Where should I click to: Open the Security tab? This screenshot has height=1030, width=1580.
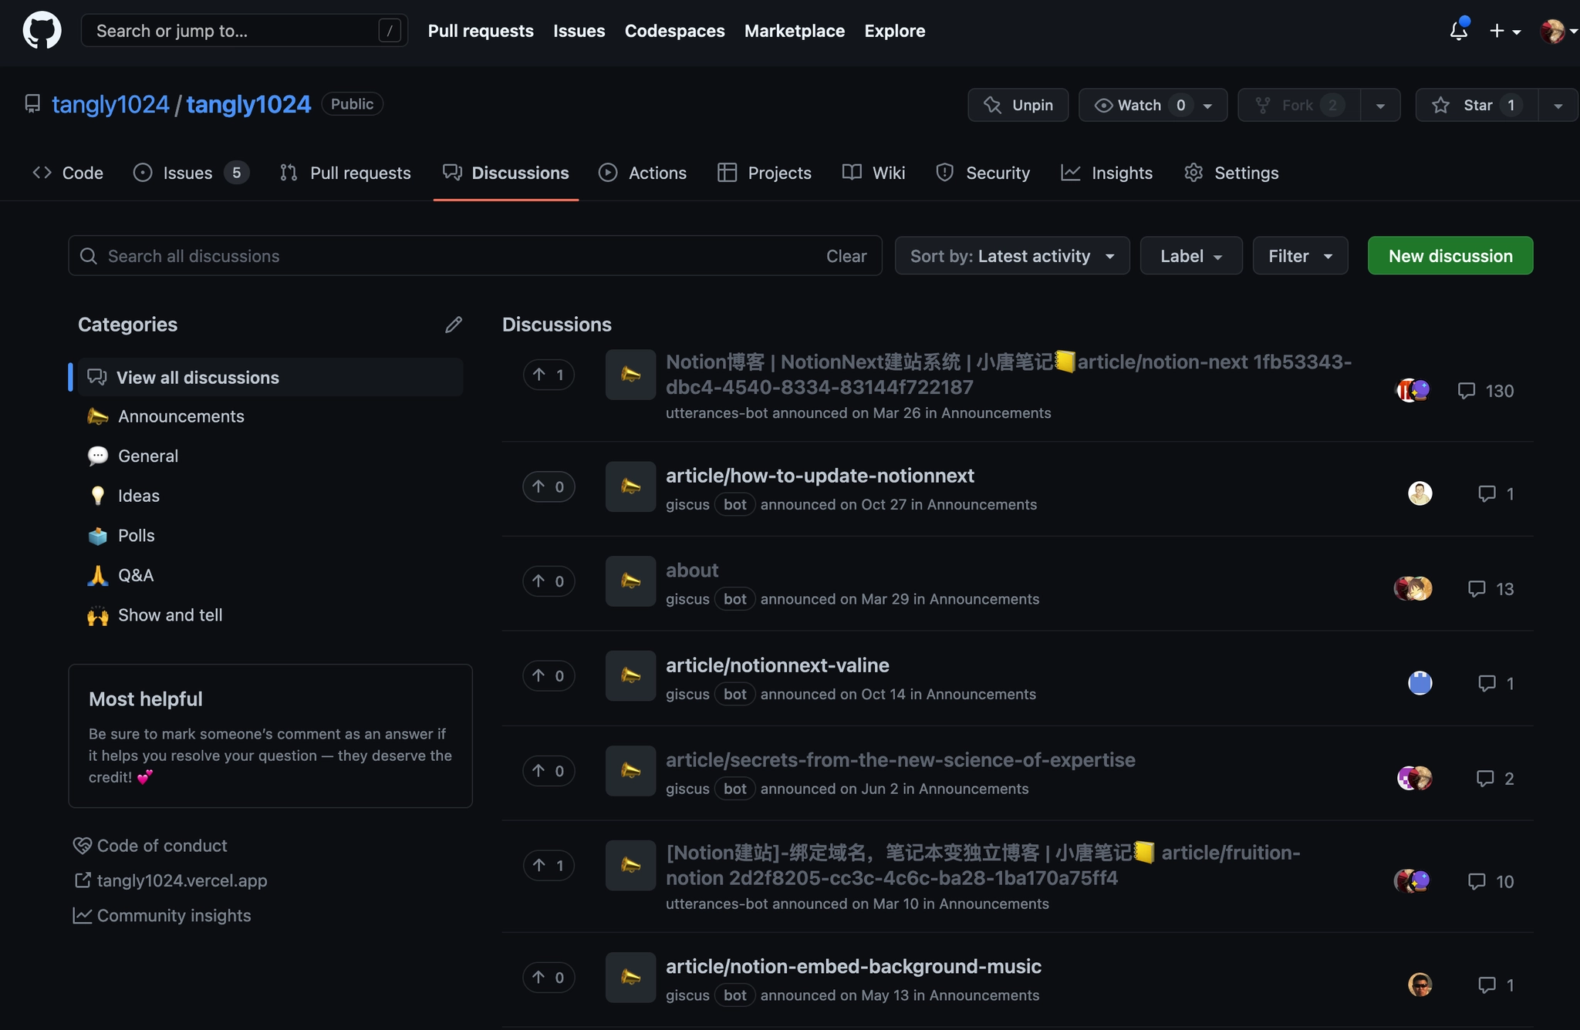coord(983,173)
